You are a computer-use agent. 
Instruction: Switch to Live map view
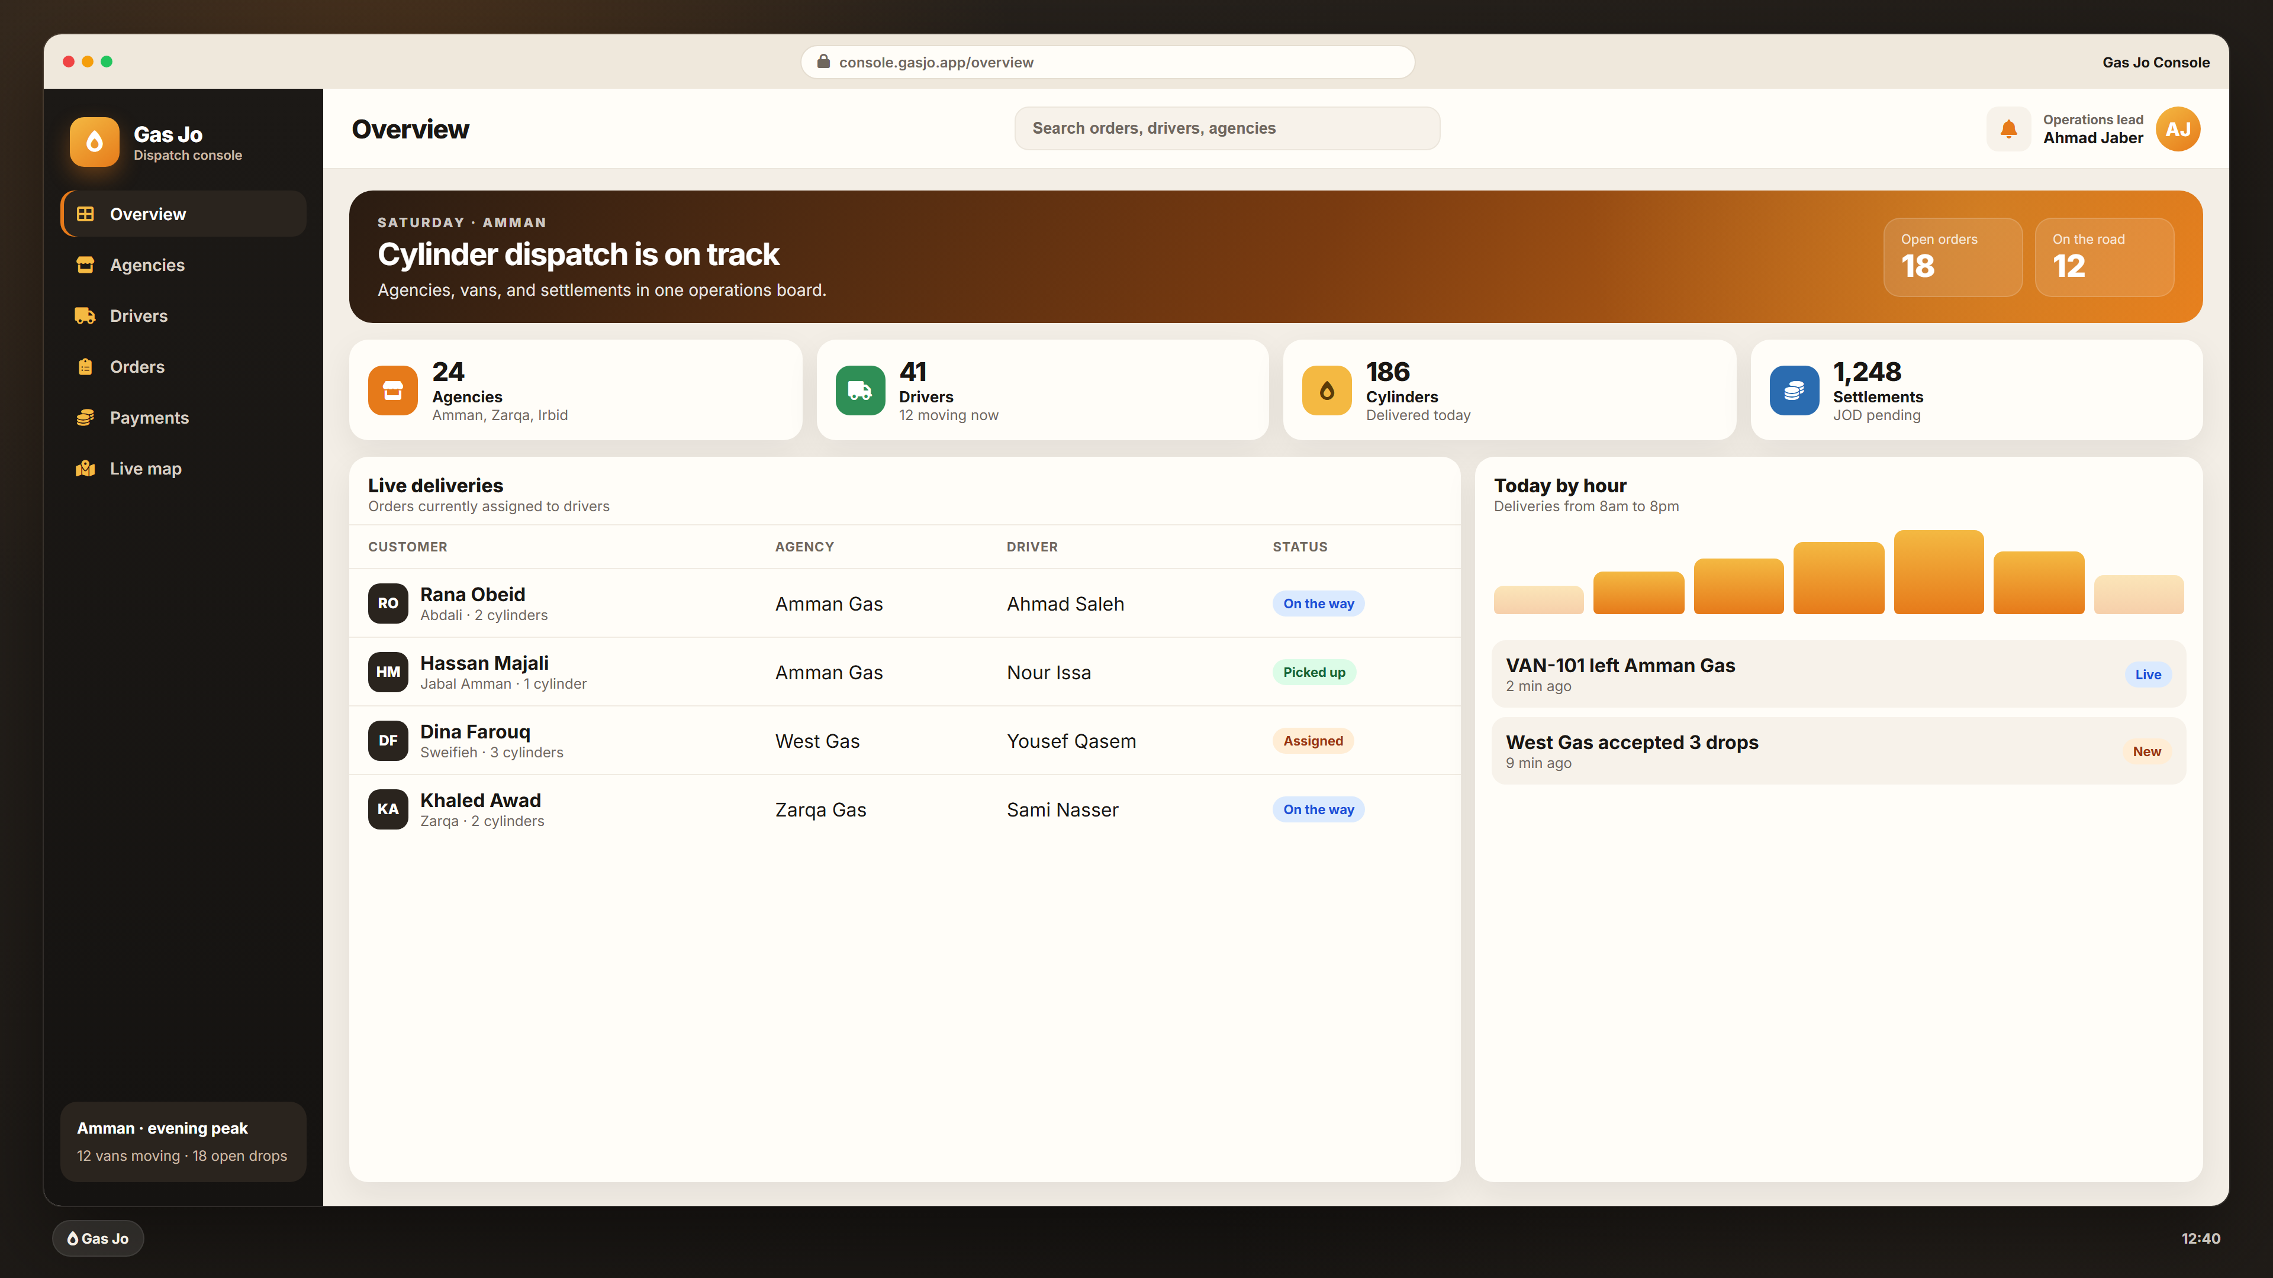[x=183, y=469]
